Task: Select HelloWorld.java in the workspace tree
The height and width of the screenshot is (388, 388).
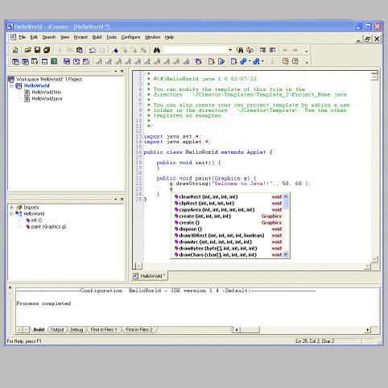Action: 47,99
